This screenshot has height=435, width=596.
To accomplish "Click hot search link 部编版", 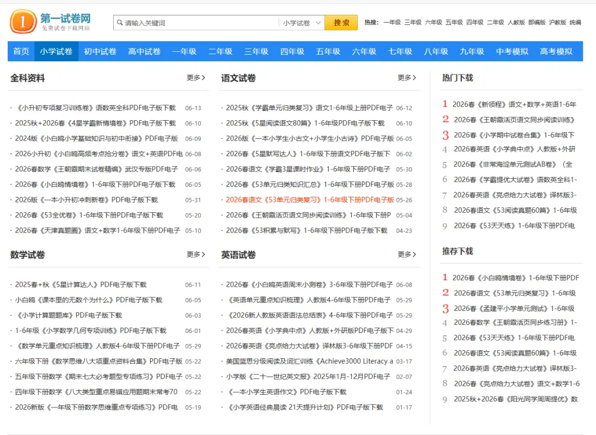I will [x=537, y=23].
